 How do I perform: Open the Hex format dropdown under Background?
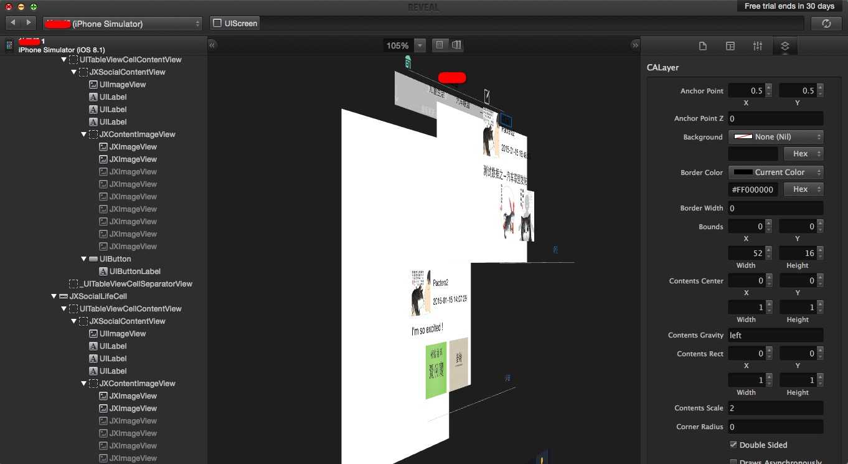(x=803, y=153)
